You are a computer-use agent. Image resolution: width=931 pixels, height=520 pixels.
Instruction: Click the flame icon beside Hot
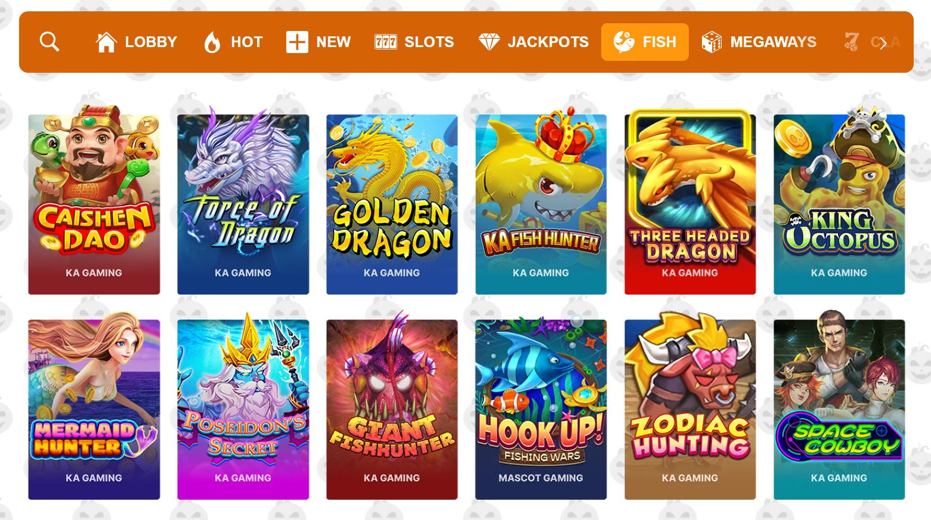coord(212,42)
